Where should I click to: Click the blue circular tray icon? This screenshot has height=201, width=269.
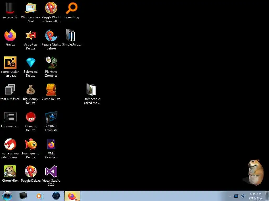click(242, 196)
